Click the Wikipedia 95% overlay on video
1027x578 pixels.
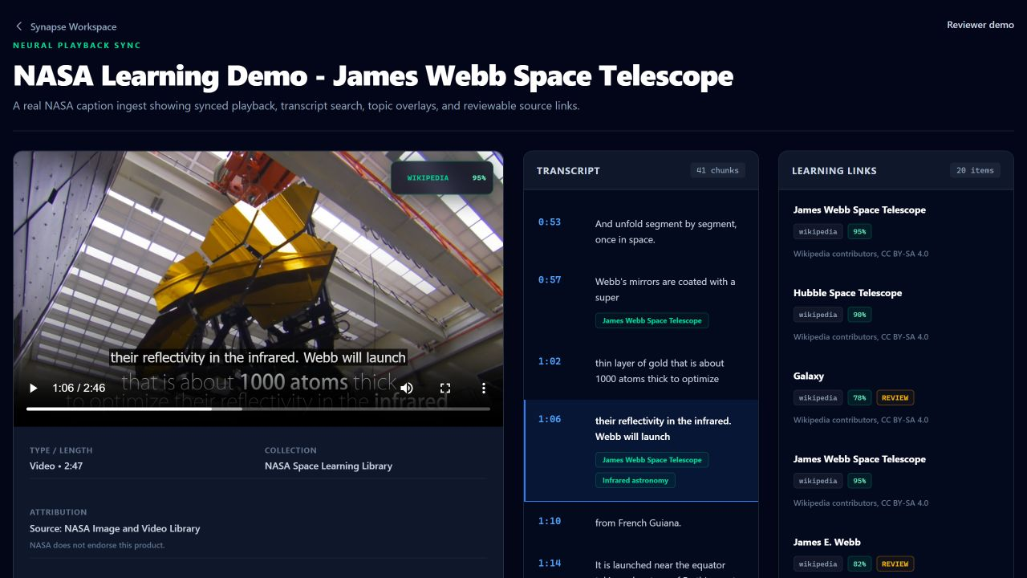pyautogui.click(x=442, y=178)
